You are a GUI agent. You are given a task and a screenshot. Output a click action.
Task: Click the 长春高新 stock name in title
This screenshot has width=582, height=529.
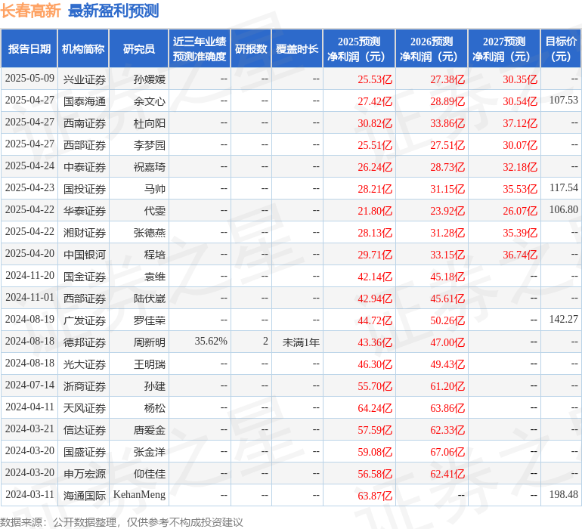(30, 11)
